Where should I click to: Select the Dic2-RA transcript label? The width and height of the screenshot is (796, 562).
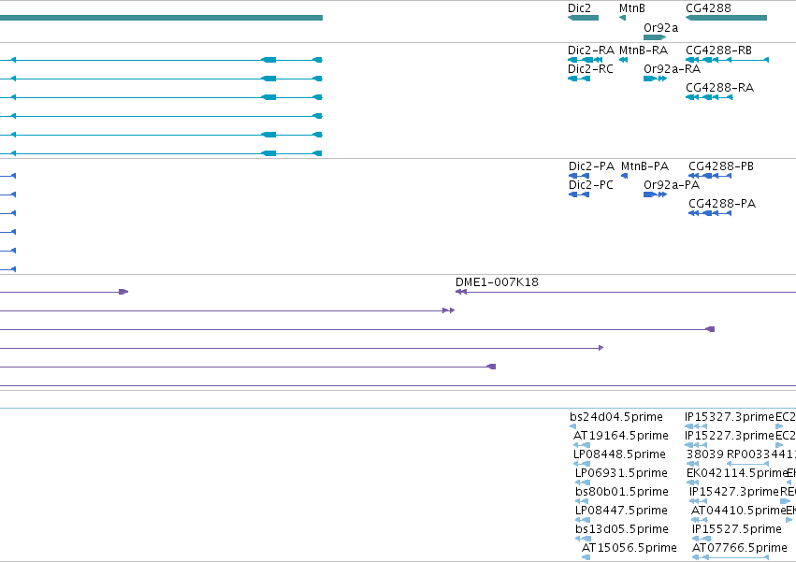[591, 50]
